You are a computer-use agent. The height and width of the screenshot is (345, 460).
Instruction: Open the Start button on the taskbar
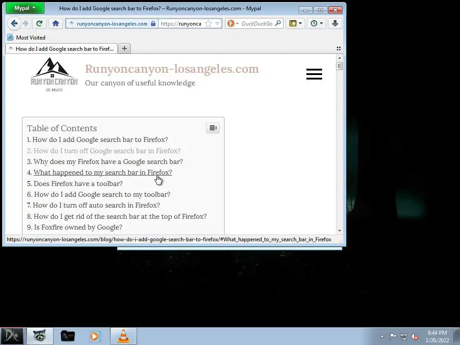[x=12, y=336]
